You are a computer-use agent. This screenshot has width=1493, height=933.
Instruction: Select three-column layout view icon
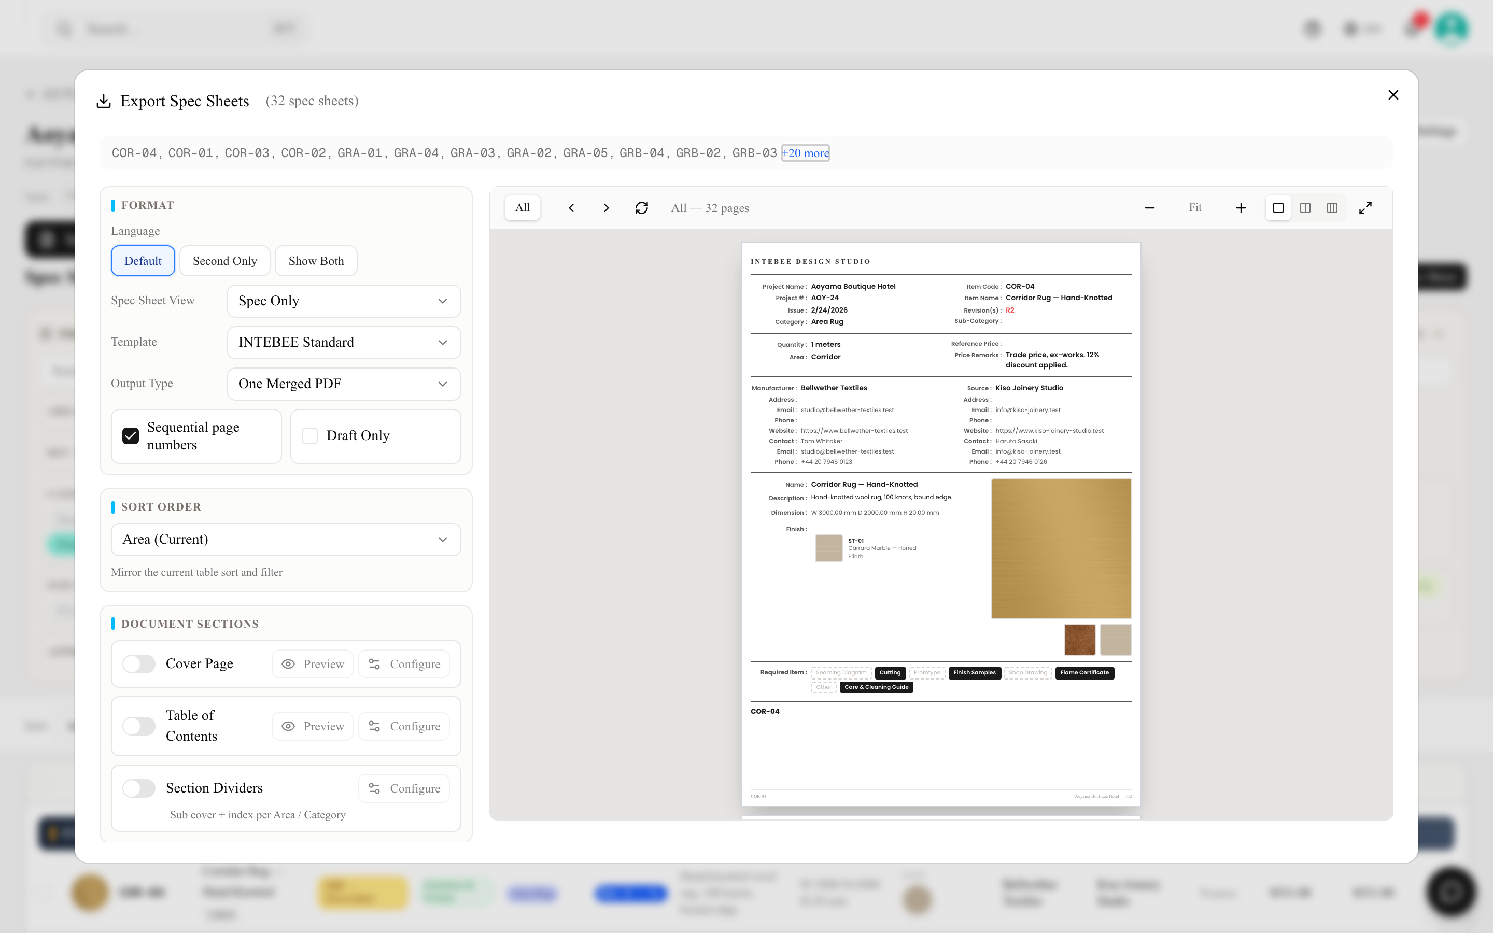click(1332, 208)
